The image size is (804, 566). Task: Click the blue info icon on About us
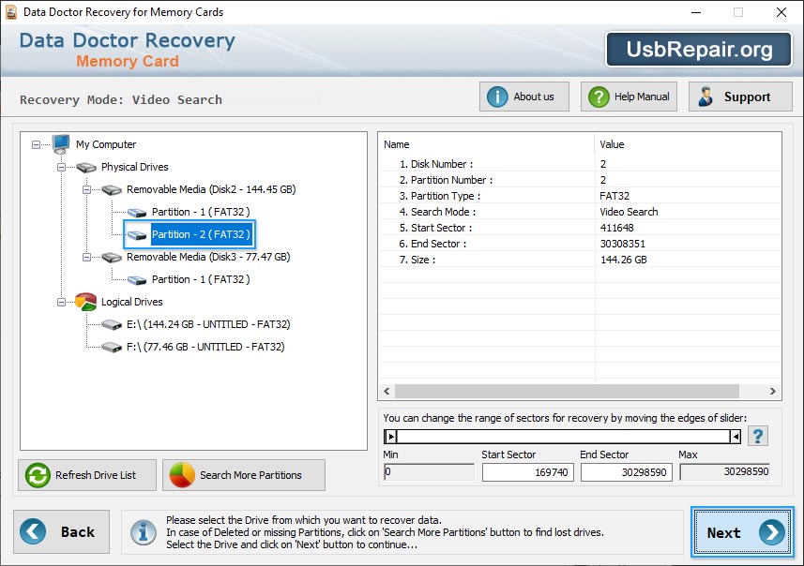click(497, 97)
